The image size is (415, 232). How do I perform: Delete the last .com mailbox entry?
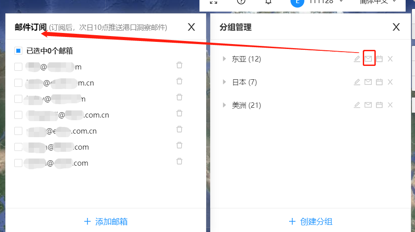click(x=179, y=161)
